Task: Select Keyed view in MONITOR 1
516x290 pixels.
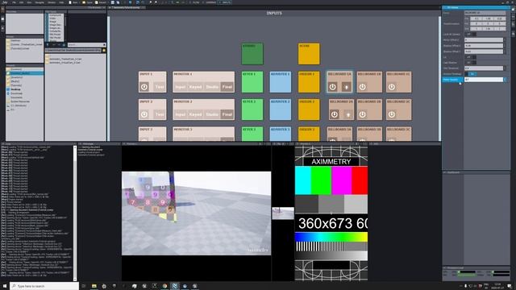Action: 195,87
